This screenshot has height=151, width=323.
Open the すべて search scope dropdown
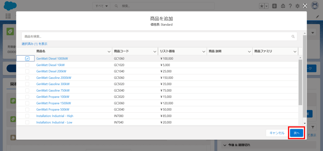[101, 6]
